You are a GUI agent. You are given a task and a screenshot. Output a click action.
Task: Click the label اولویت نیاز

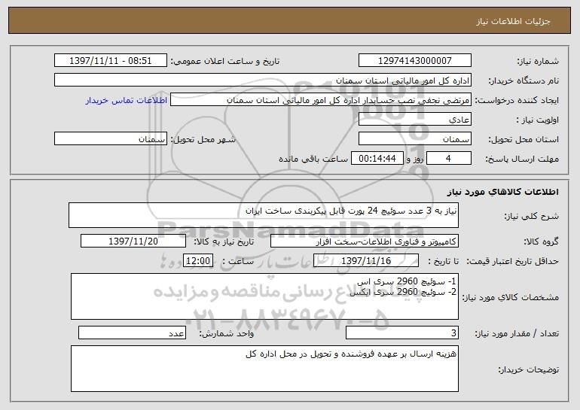click(x=538, y=120)
